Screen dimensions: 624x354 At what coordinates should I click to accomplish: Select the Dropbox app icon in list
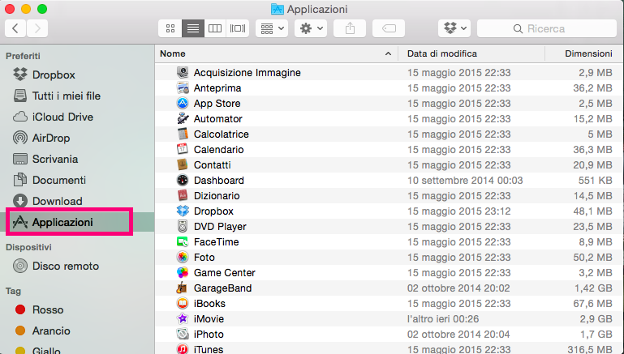tap(183, 211)
